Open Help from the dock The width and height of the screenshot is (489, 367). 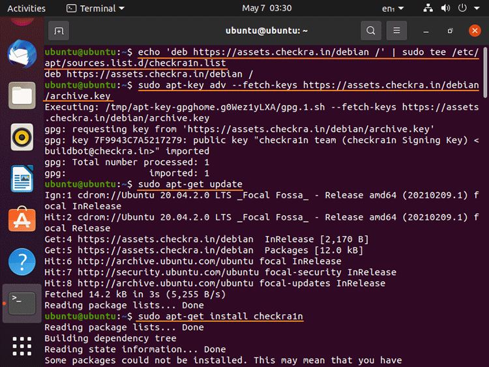point(22,262)
